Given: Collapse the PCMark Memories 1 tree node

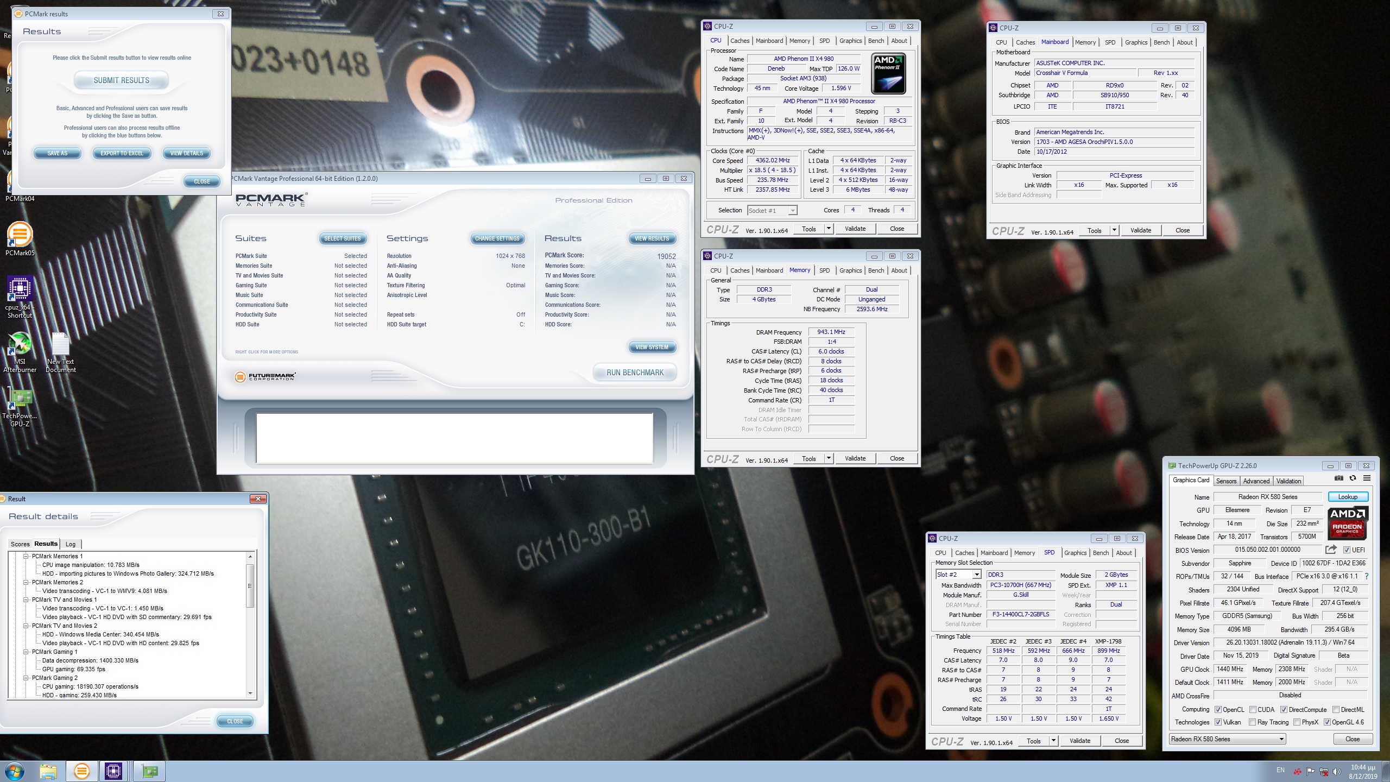Looking at the screenshot, I should (26, 556).
